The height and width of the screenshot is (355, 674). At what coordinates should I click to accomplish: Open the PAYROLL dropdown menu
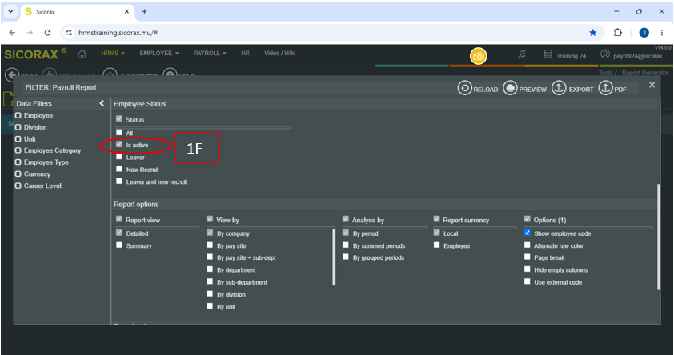pyautogui.click(x=210, y=54)
